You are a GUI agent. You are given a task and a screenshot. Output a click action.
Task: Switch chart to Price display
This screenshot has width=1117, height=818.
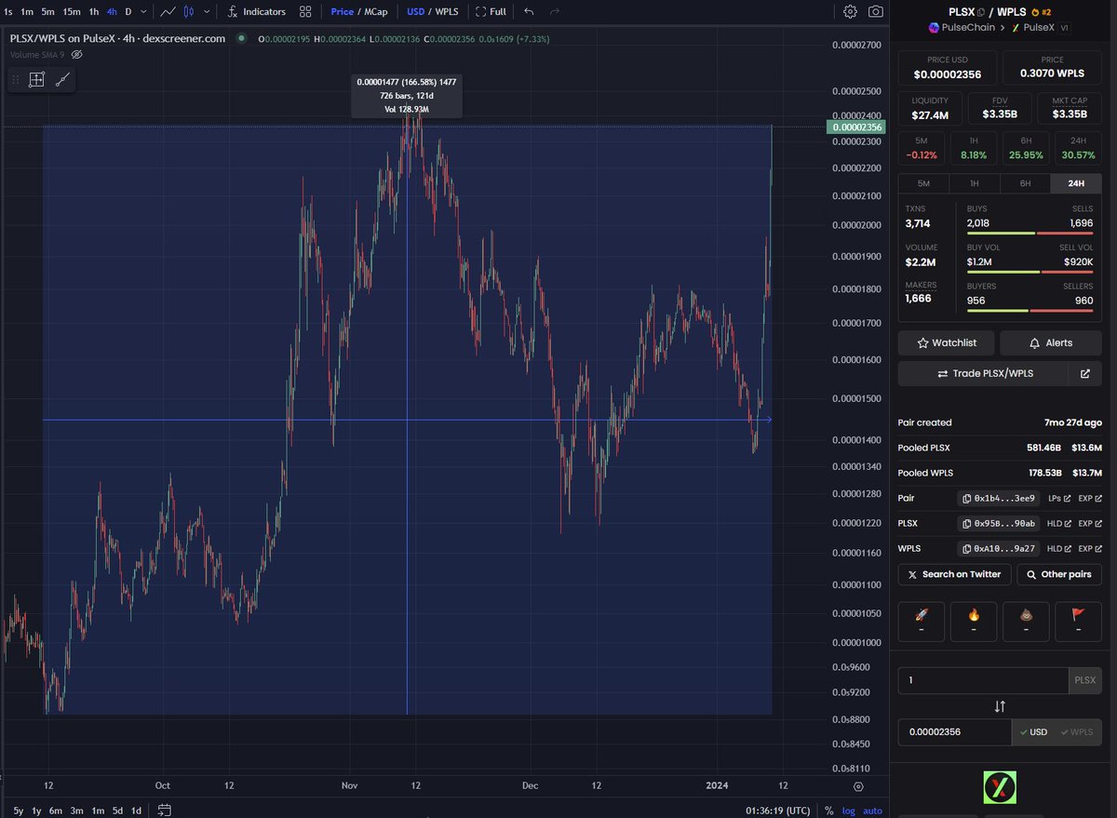tap(342, 12)
